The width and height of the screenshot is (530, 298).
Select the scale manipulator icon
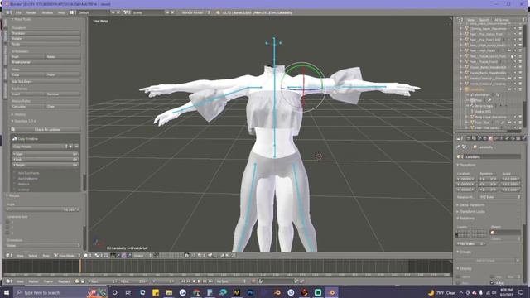129,256
